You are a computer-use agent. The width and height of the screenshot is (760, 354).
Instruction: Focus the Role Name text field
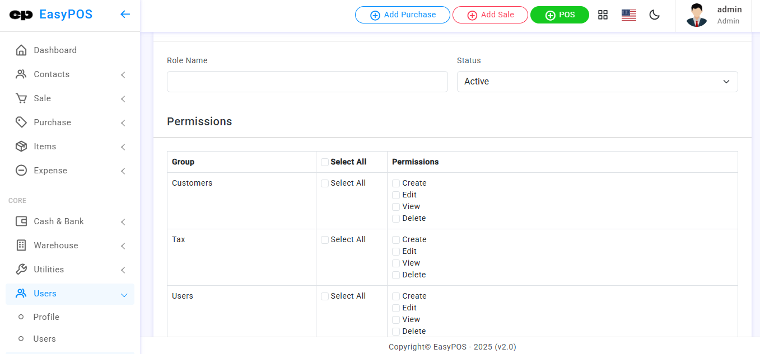coord(307,82)
